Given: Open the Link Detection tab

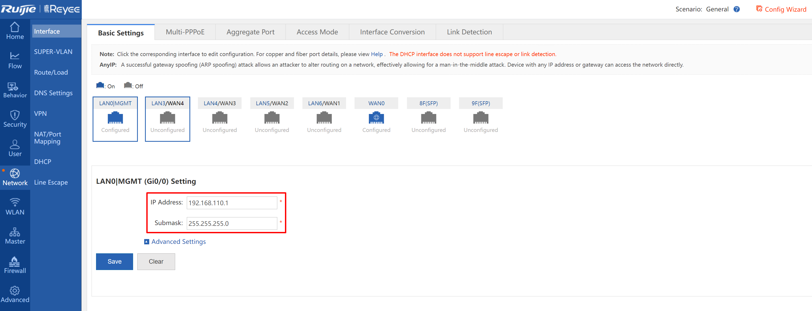Looking at the screenshot, I should click(x=469, y=32).
